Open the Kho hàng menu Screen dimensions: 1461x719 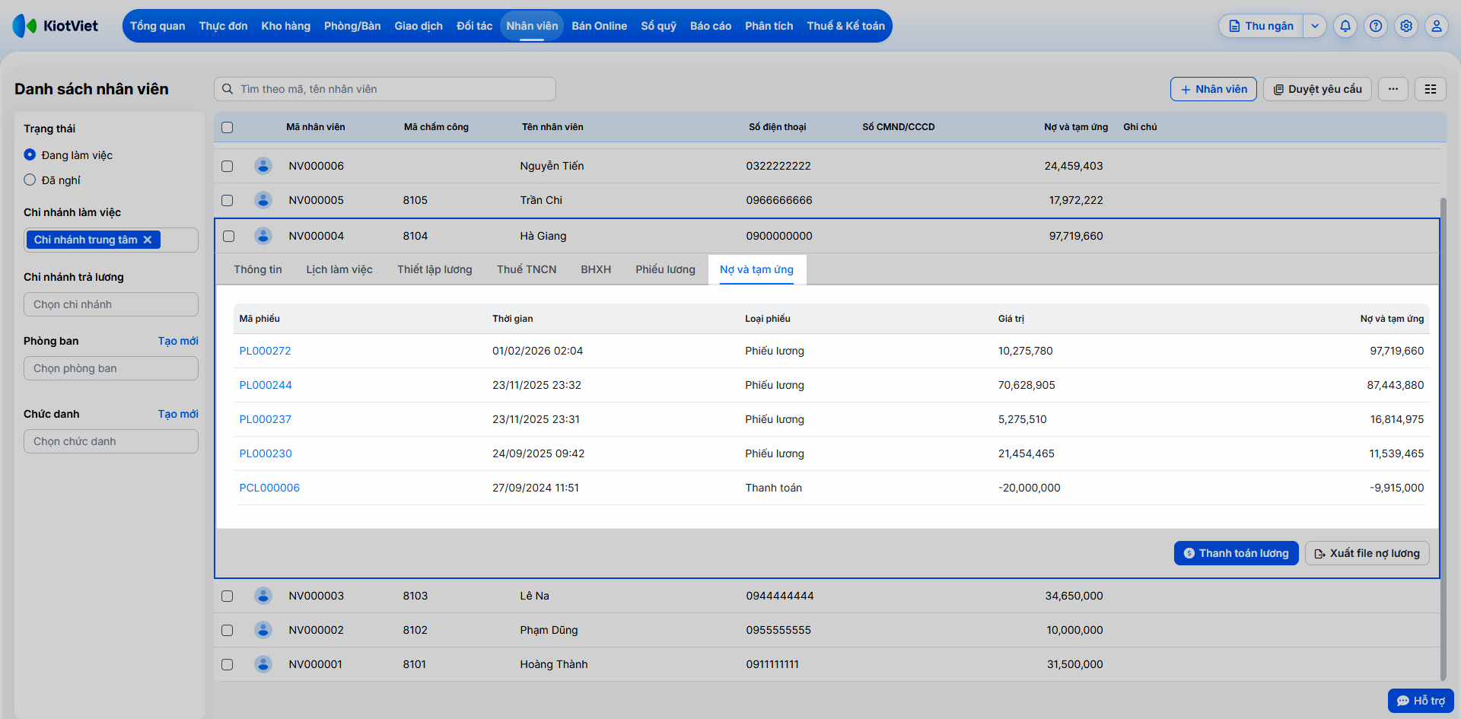pos(286,26)
